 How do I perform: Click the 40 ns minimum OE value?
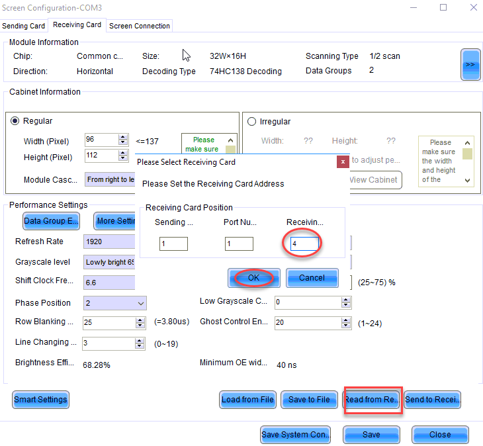286,365
